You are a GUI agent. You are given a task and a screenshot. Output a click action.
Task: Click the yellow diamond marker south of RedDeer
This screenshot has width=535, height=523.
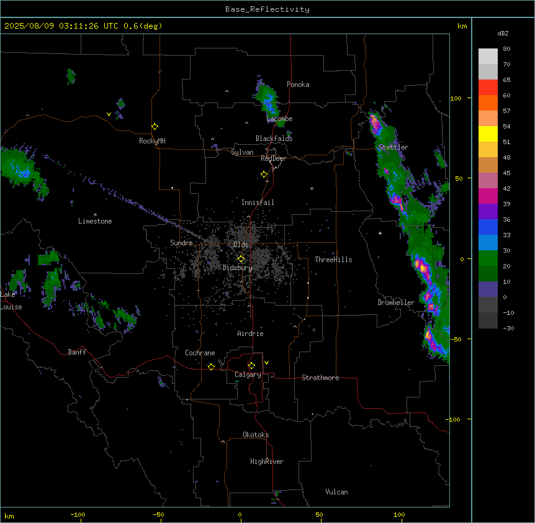264,175
